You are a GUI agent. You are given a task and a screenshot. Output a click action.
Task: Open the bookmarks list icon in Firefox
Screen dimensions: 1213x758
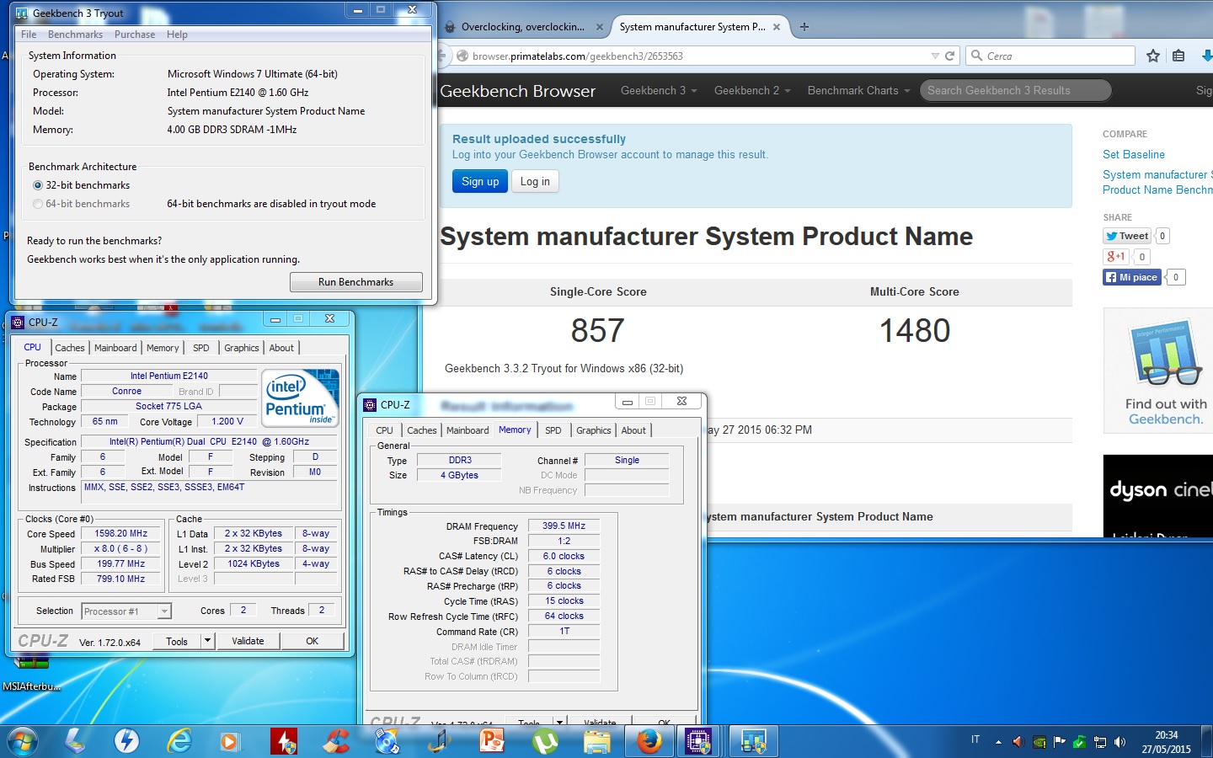click(1178, 56)
